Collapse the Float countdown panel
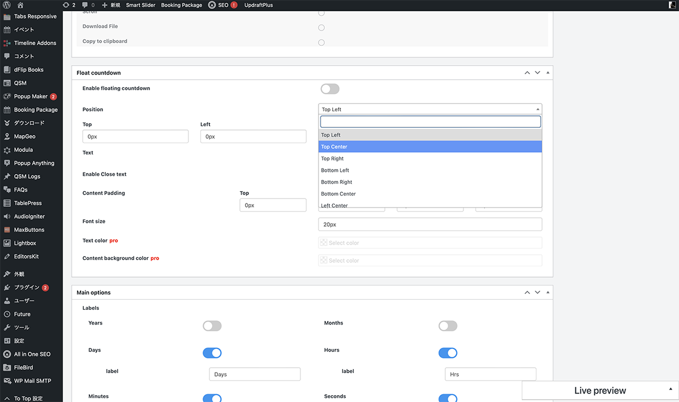Screen dimensions: 679x402 [547, 73]
